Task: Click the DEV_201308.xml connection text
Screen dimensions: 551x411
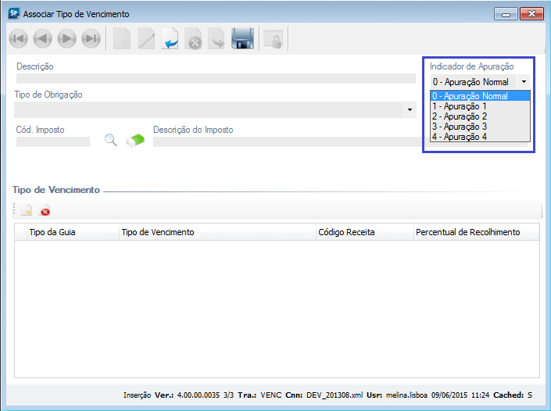Action: [335, 395]
